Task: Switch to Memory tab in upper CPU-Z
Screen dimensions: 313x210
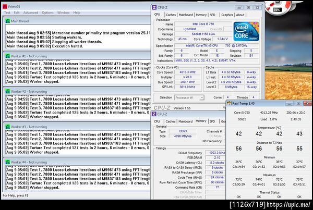Action: [201, 15]
